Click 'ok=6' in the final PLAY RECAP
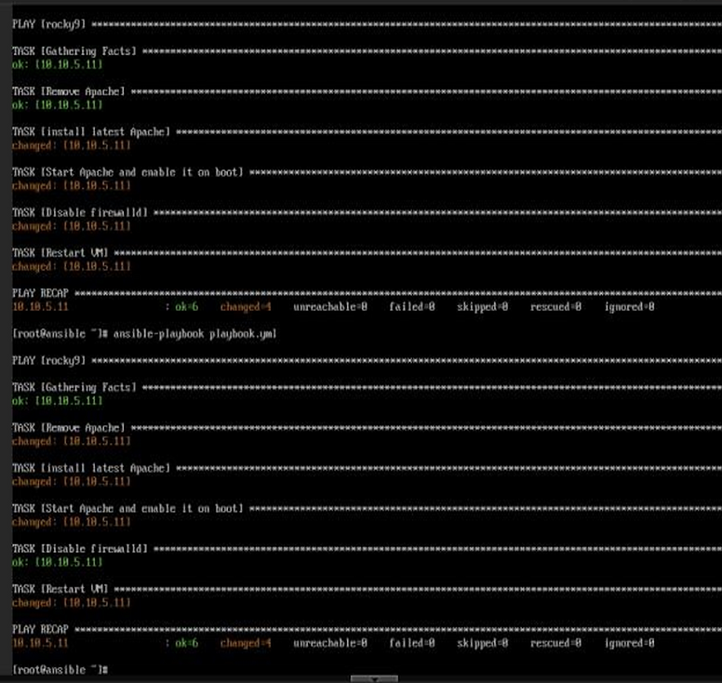Viewport: 722px width, 683px height. (186, 643)
